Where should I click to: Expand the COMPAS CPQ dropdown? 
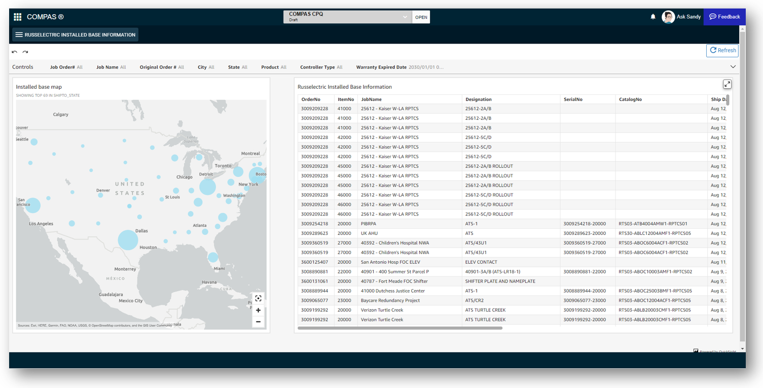pos(405,17)
